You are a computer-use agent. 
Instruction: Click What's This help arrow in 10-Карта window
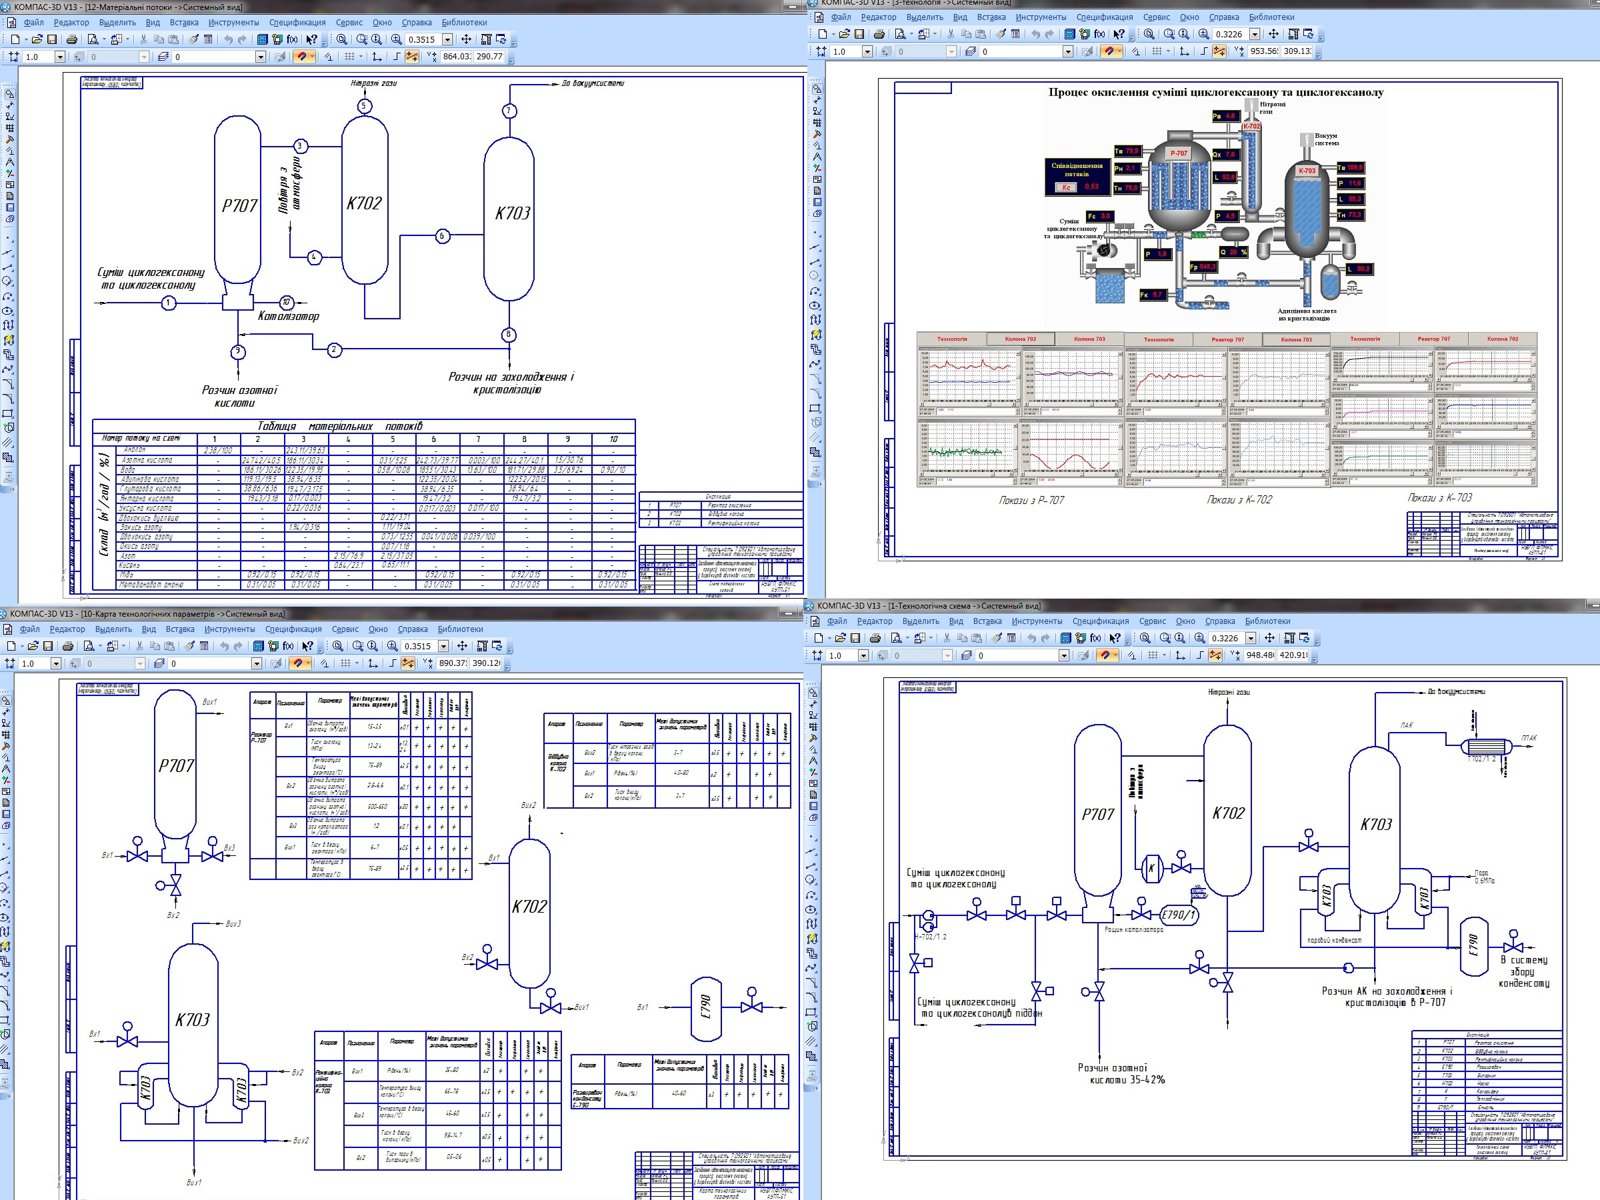(308, 646)
